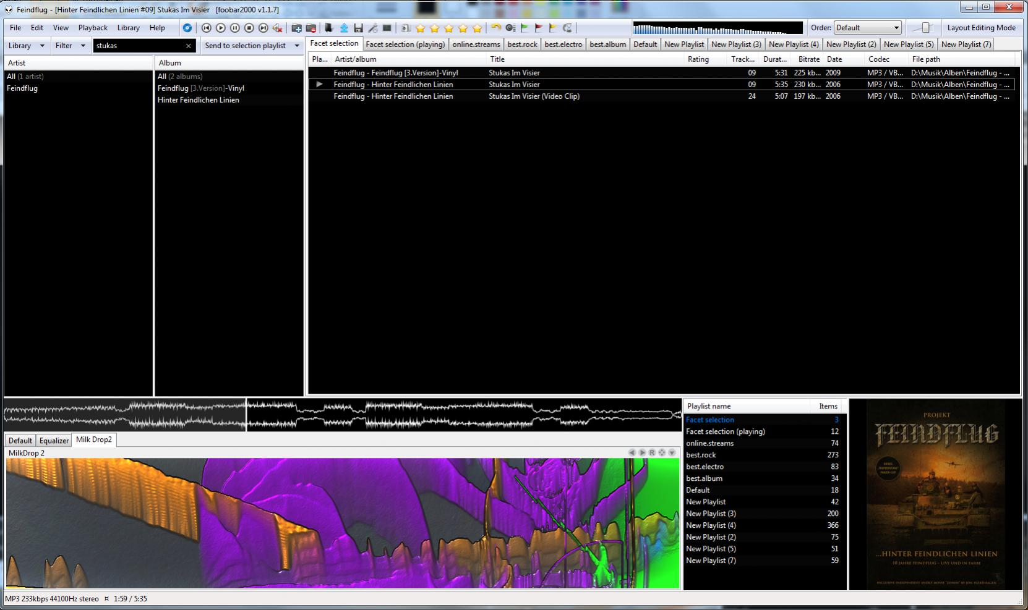Click the blue upward arrow toolbar icon

344,28
